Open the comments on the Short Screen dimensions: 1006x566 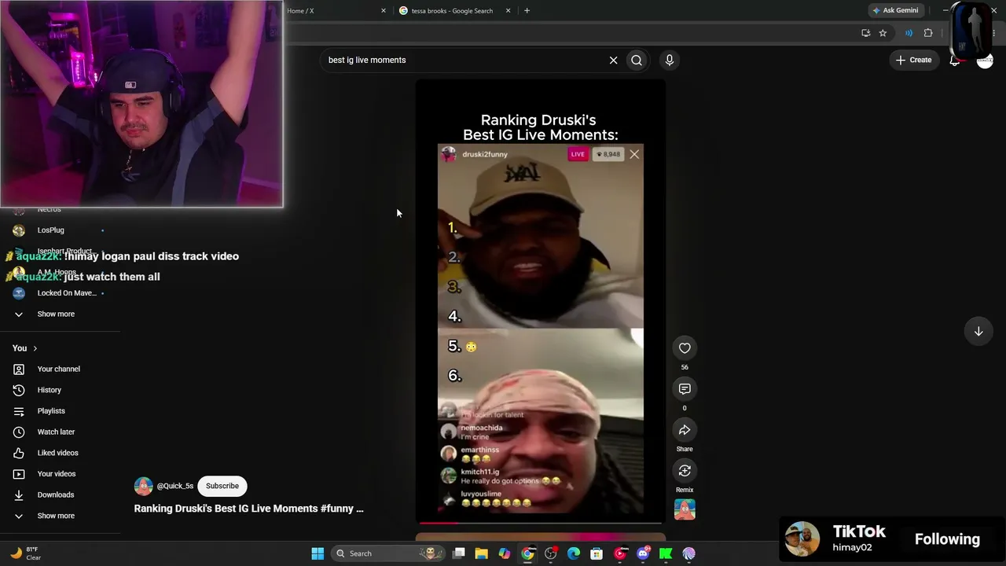pos(685,389)
